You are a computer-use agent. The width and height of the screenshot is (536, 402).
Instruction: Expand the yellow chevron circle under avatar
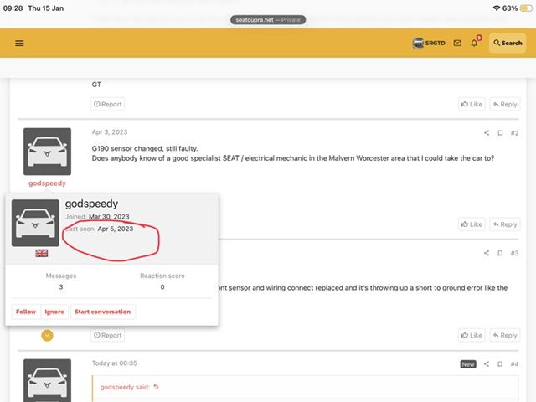point(47,335)
